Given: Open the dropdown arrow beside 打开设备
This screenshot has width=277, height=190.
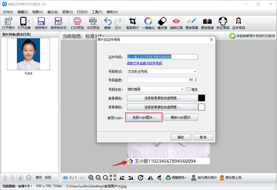Looking at the screenshot, I should pos(29,21).
